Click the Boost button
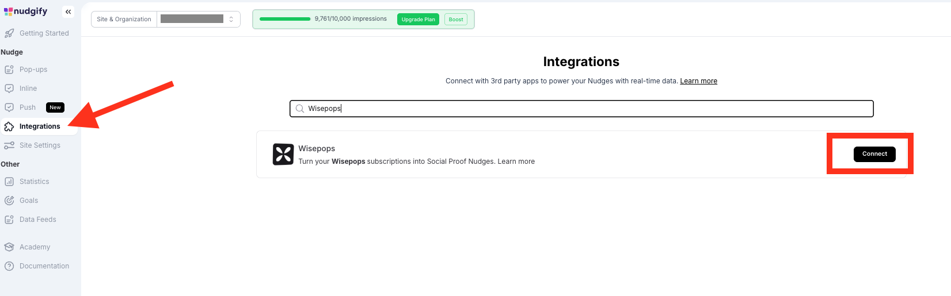The width and height of the screenshot is (951, 296). pyautogui.click(x=456, y=20)
